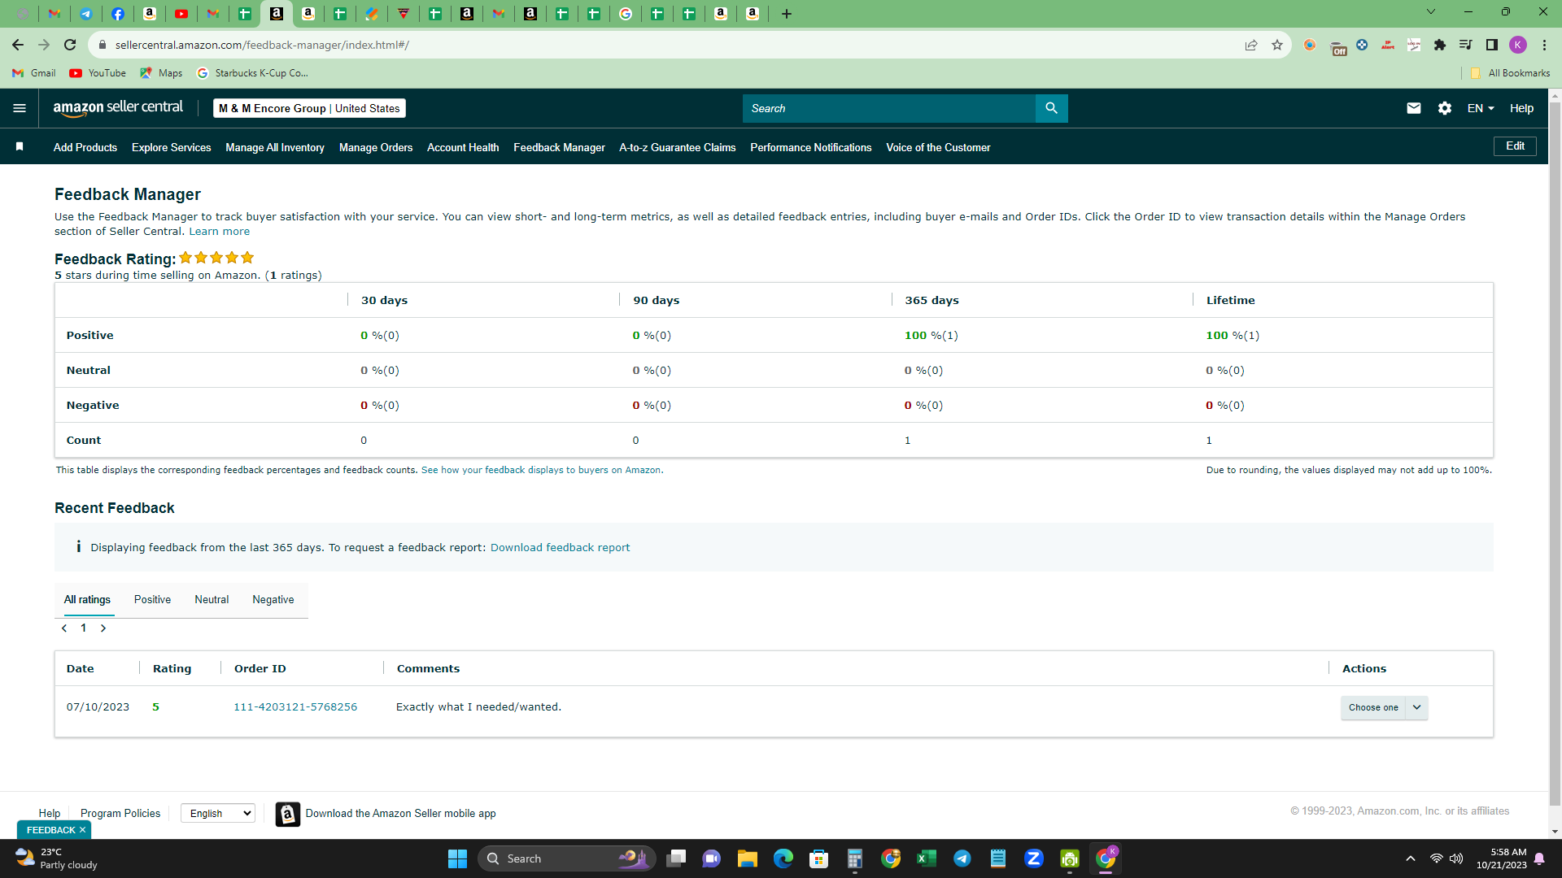Image resolution: width=1562 pixels, height=878 pixels.
Task: Open order ID 111-4203121-5768256
Action: point(295,707)
